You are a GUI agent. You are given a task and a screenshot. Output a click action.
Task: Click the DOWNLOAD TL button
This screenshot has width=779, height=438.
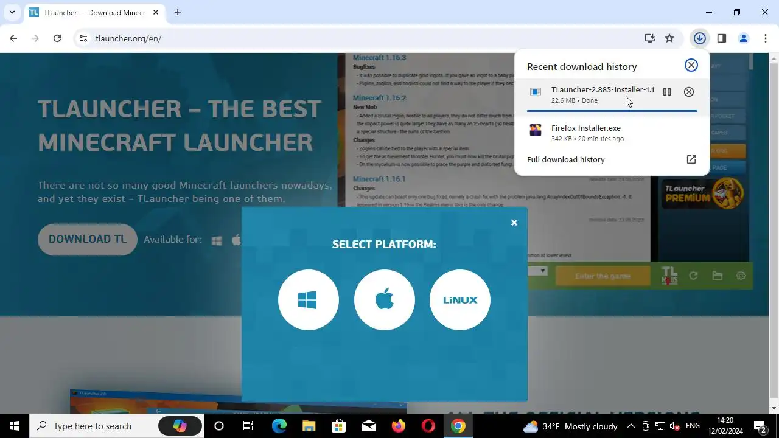pyautogui.click(x=88, y=239)
